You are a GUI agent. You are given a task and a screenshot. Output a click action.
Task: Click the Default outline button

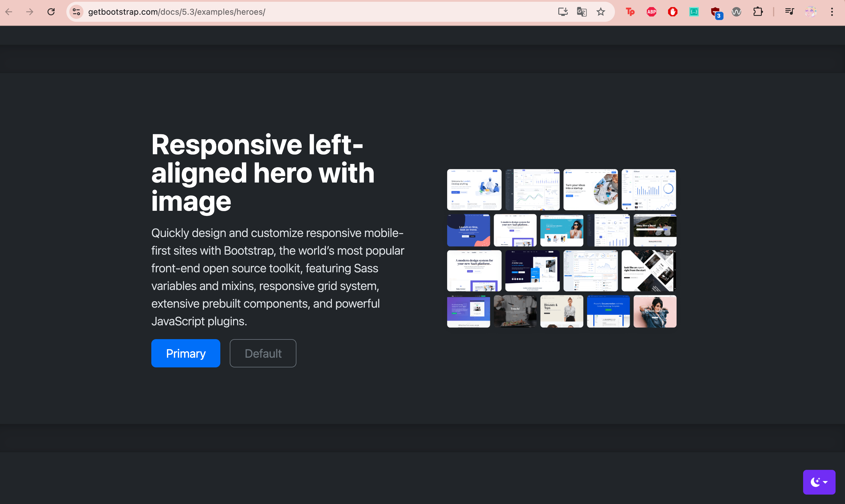(262, 353)
